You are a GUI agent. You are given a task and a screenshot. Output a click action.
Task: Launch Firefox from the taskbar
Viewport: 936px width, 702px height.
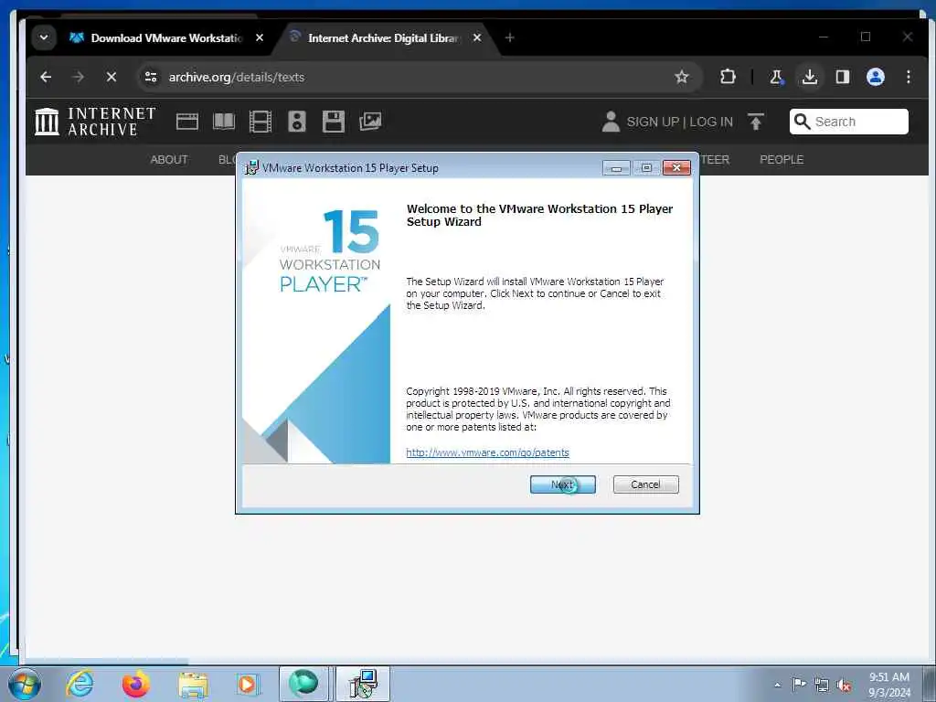pyautogui.click(x=135, y=684)
